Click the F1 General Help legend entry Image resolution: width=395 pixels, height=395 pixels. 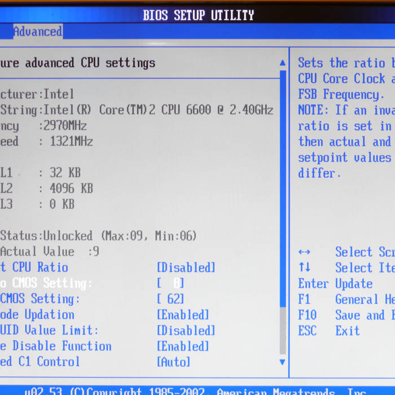[x=346, y=300]
